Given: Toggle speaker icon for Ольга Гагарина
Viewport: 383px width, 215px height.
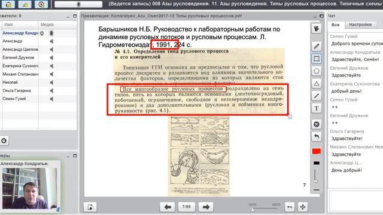Looking at the screenshot, I should coord(51,91).
